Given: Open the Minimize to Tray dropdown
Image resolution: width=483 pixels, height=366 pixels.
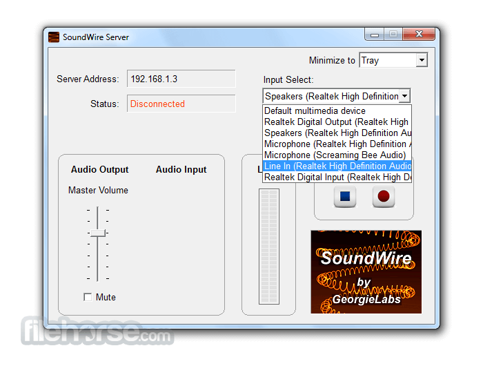Looking at the screenshot, I should point(422,60).
